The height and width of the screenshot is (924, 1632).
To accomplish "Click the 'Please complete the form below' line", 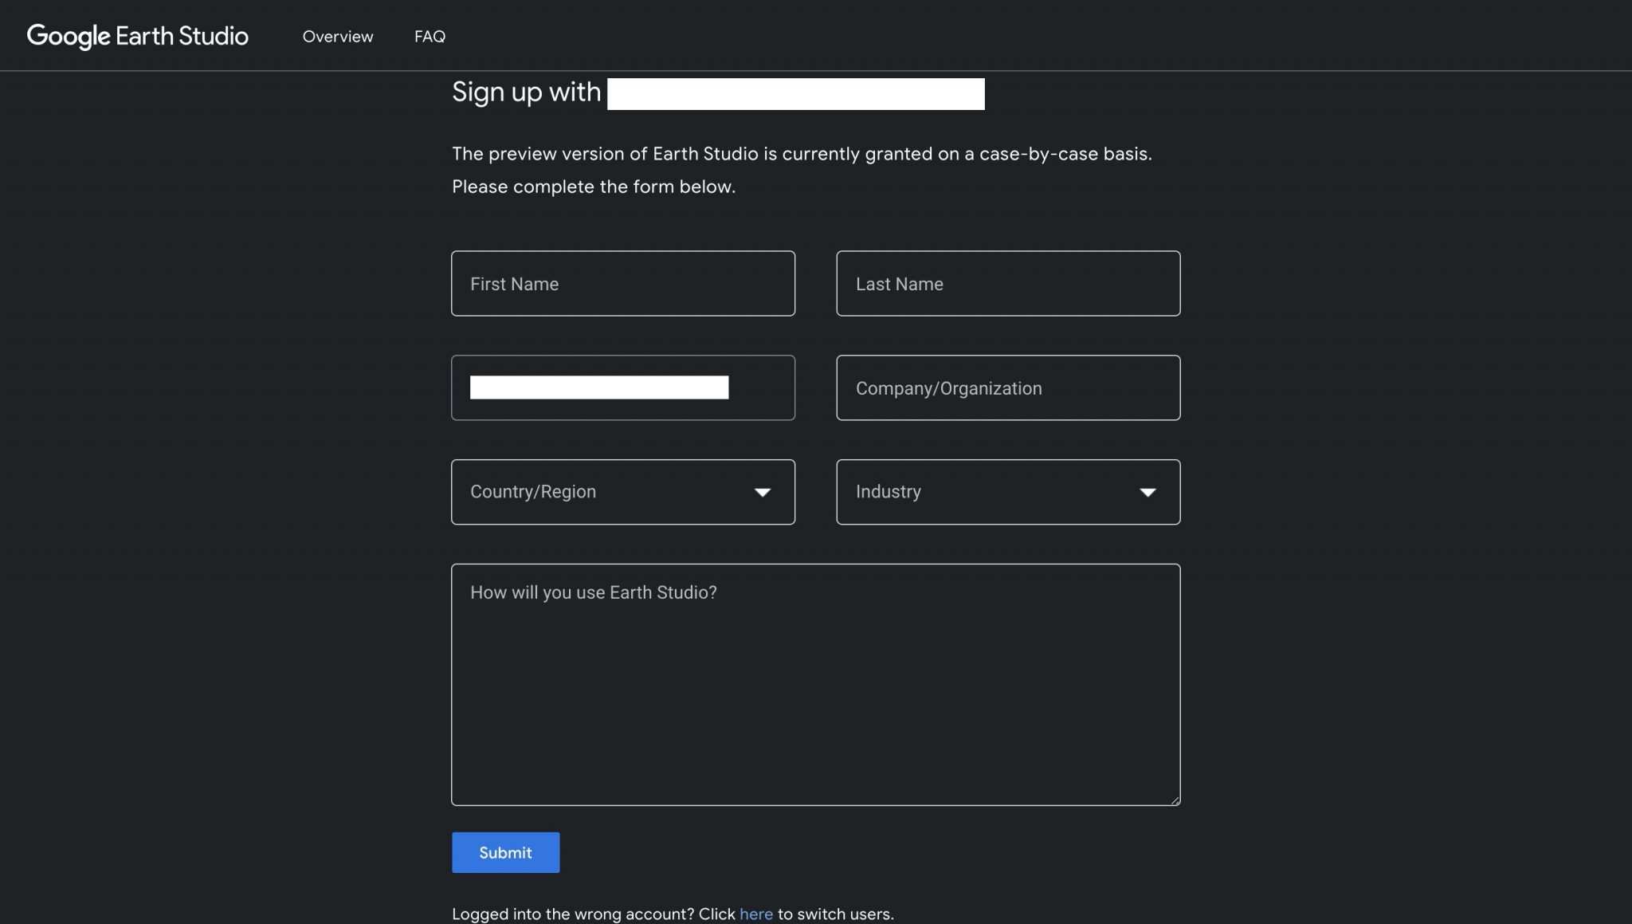I will (x=593, y=187).
